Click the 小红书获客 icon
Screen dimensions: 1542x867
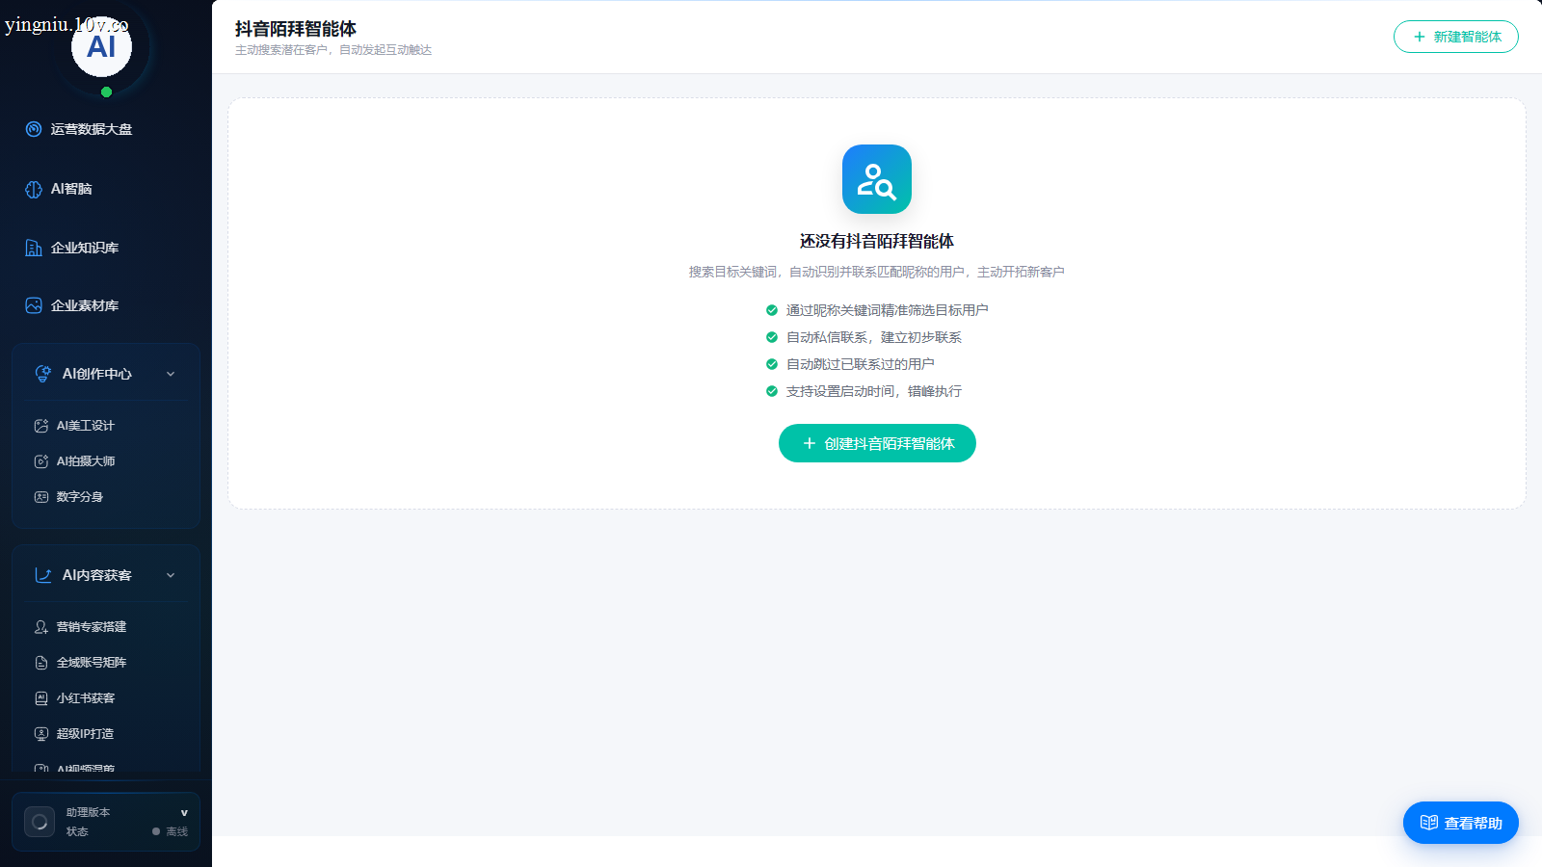coord(41,698)
